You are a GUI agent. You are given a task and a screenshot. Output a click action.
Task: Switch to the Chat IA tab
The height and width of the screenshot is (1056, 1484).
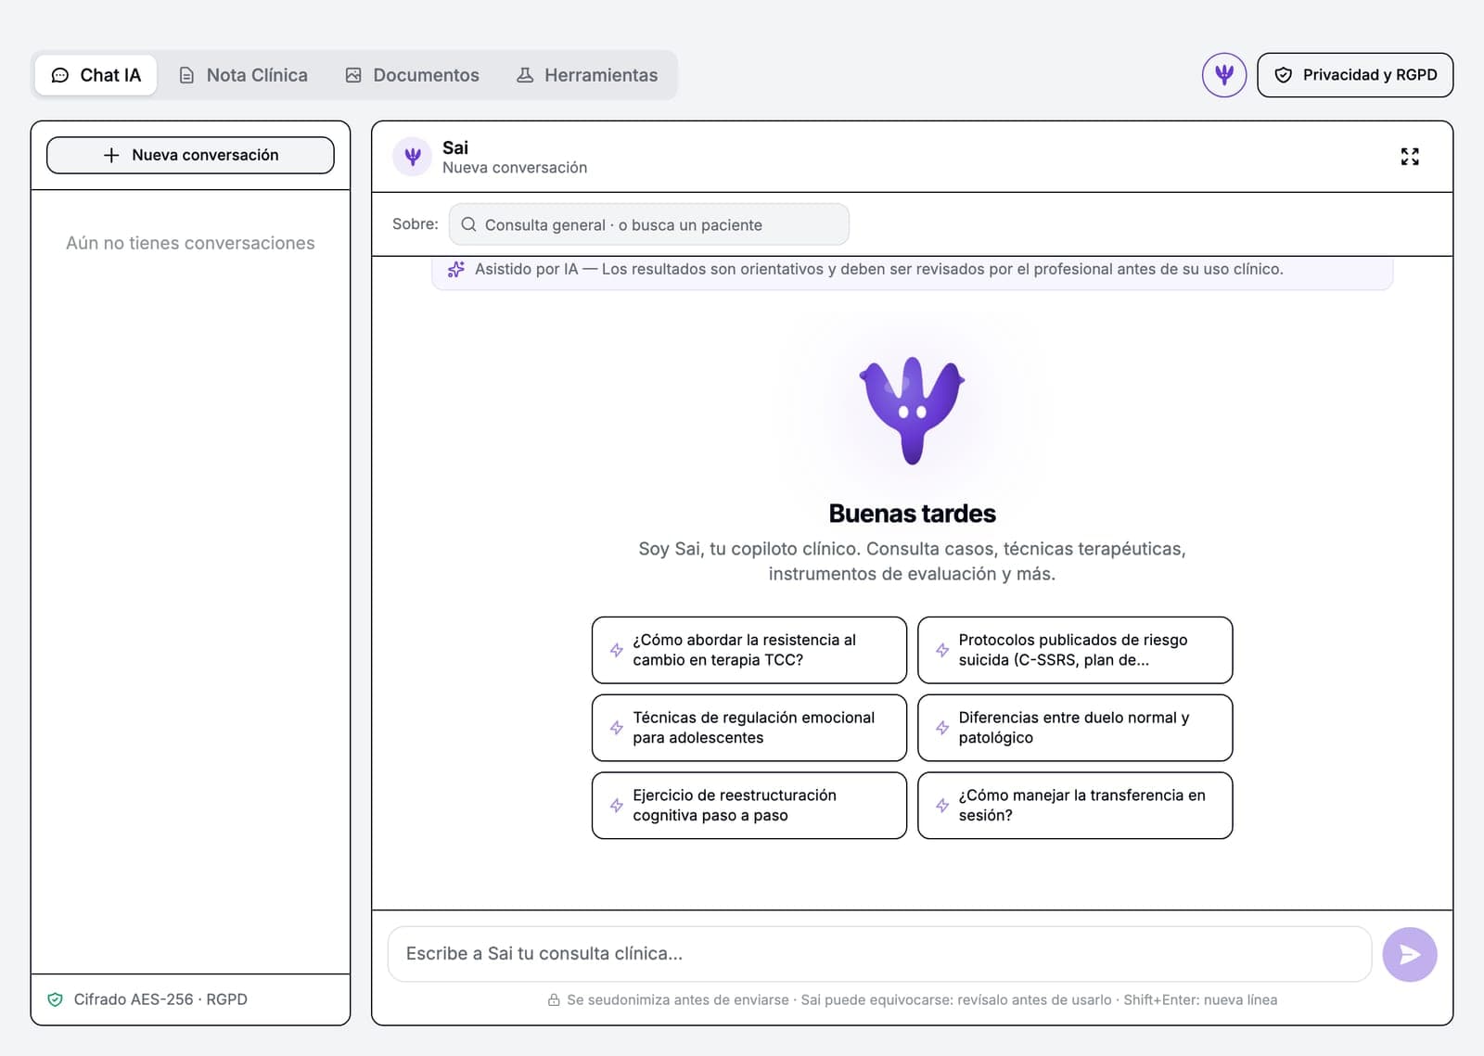point(96,75)
